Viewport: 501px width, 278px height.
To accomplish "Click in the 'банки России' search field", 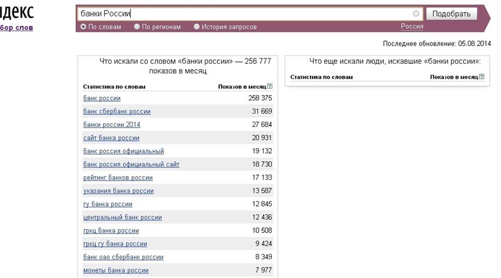I will [244, 13].
